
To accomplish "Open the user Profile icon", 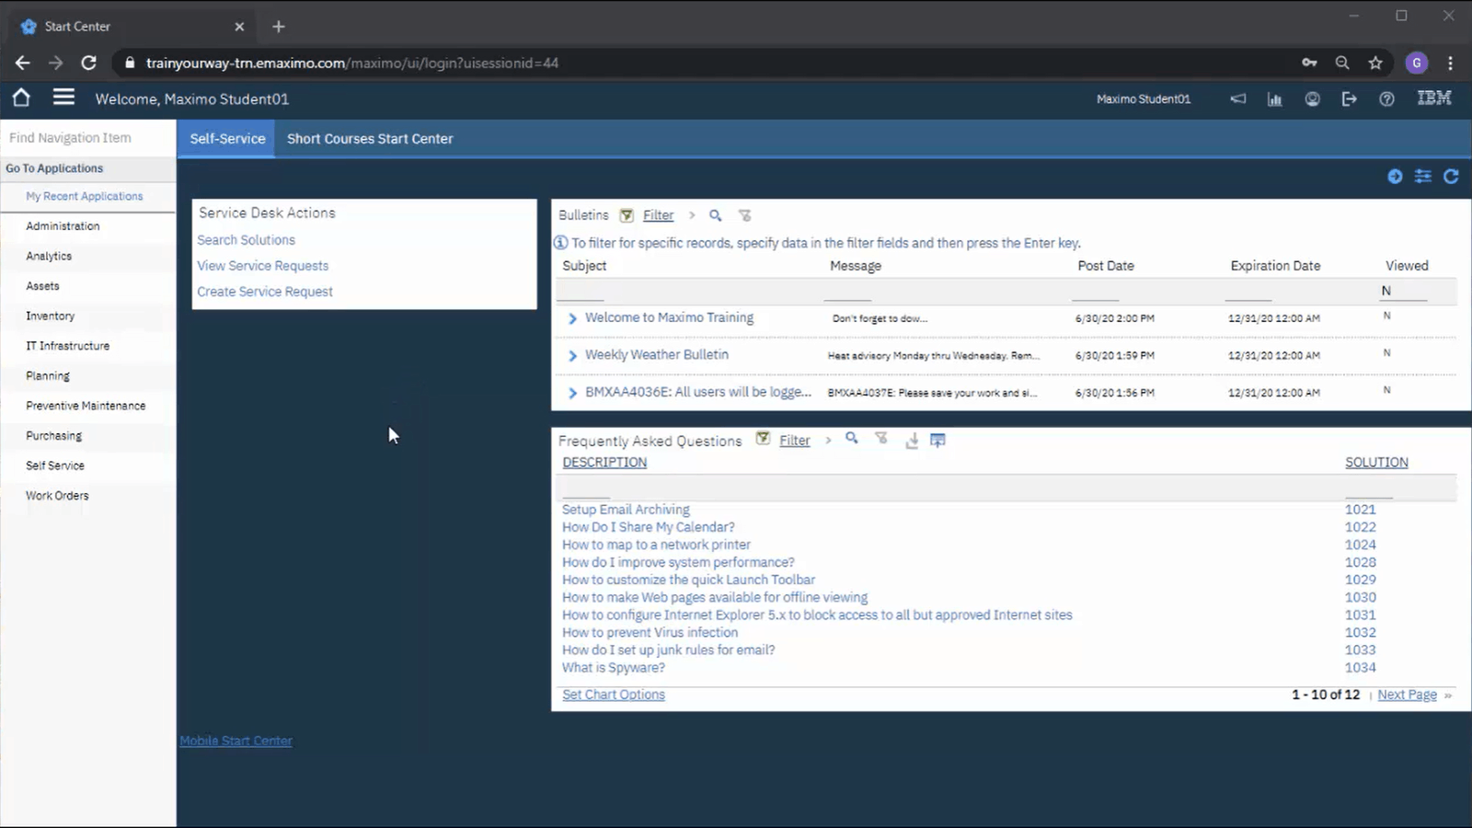I will [x=1312, y=98].
